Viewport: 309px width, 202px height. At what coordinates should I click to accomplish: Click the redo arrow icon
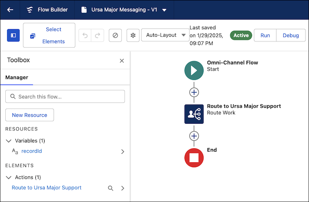(x=98, y=35)
